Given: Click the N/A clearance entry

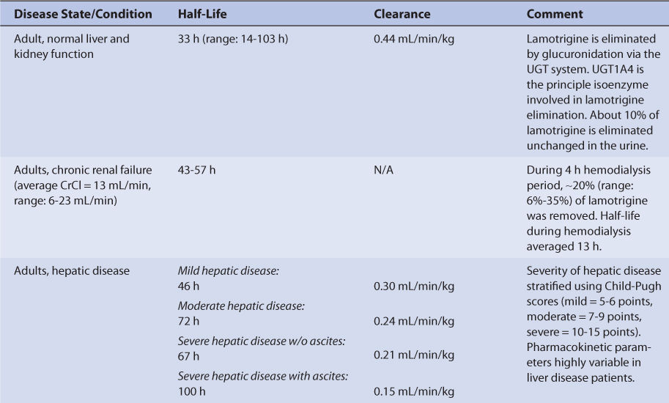Looking at the screenshot, I should coord(383,169).
